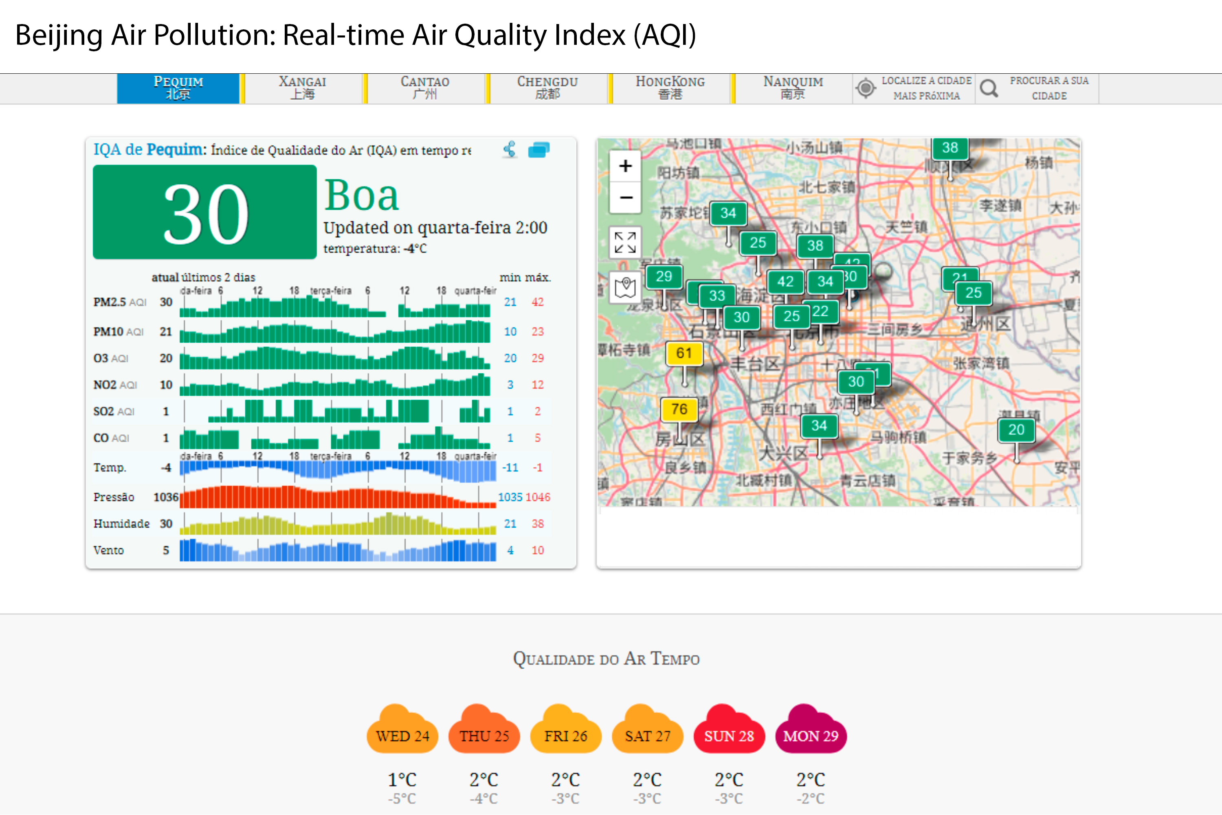Expand the map to fullscreen
Image resolution: width=1222 pixels, height=815 pixels.
pos(624,242)
